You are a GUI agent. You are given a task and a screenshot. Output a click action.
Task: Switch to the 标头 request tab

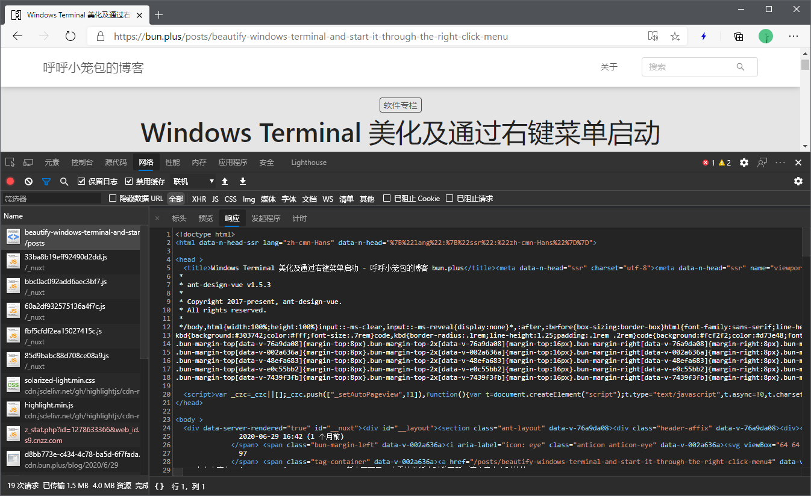pyautogui.click(x=179, y=219)
